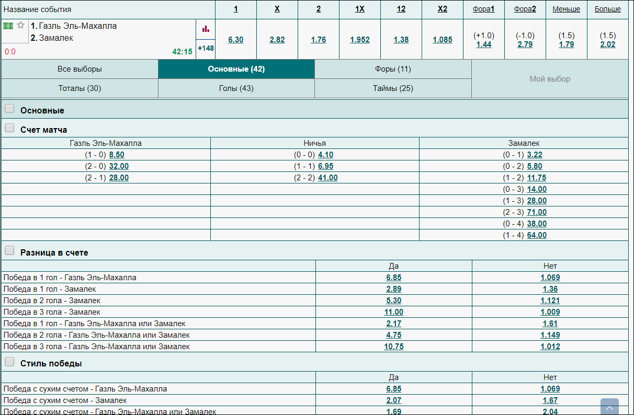Choose double chance 1X at 1.952
Viewport: 634px width, 415px height.
tap(360, 40)
